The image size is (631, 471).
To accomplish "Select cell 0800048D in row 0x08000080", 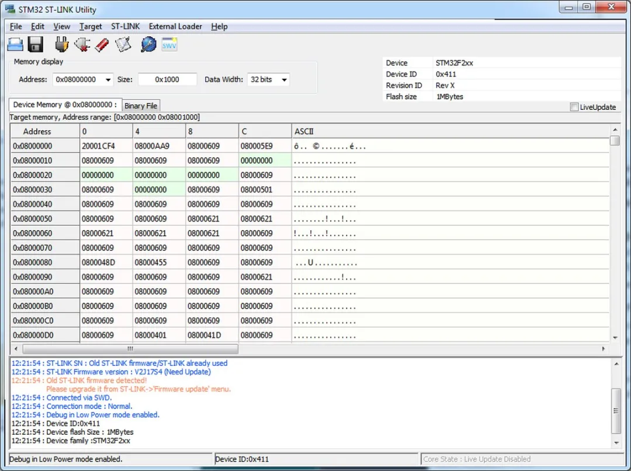I will point(106,262).
